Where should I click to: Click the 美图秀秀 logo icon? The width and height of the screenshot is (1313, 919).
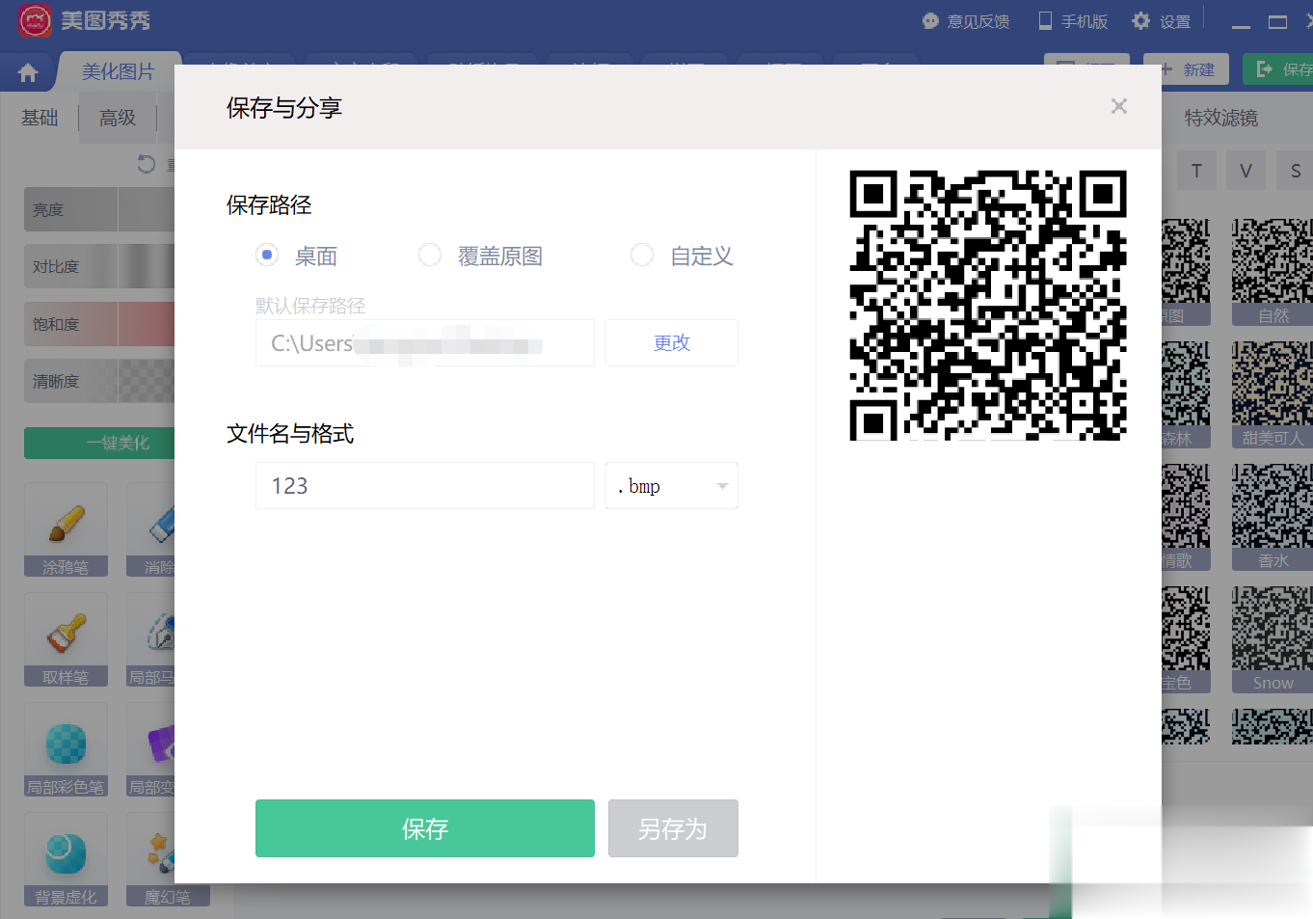(36, 20)
